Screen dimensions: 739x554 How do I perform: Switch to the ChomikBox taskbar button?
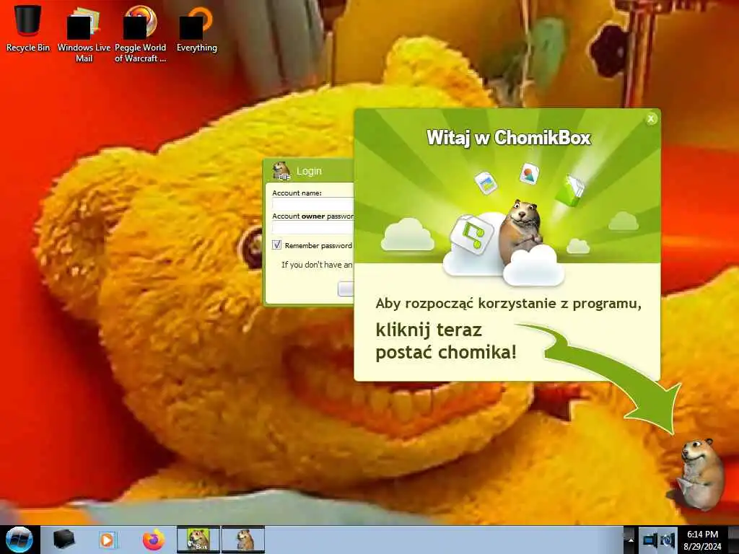click(198, 540)
